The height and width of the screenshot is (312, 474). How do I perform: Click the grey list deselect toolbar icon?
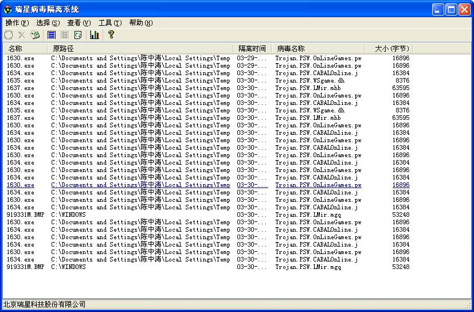click(x=65, y=35)
